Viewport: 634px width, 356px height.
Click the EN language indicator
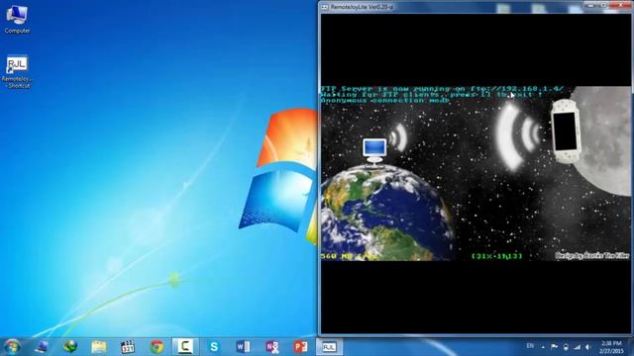point(530,346)
